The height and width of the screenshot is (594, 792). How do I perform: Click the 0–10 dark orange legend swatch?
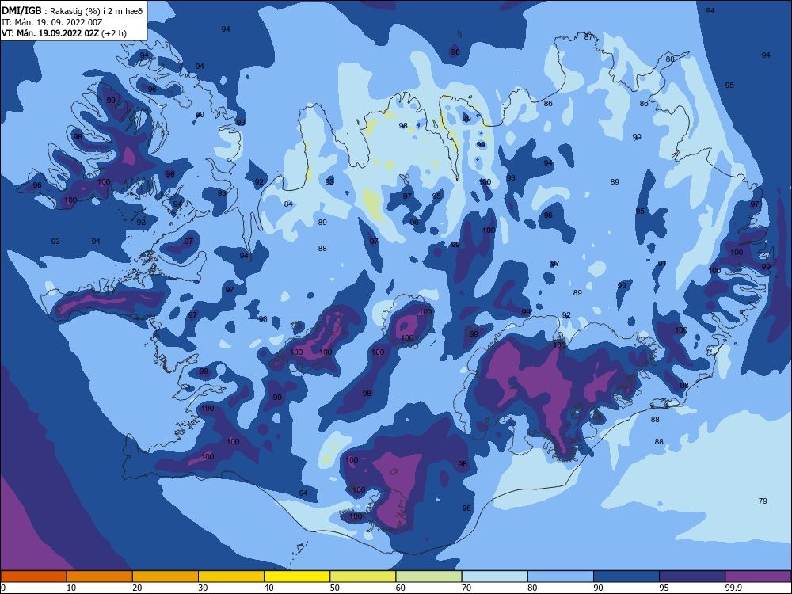33,577
